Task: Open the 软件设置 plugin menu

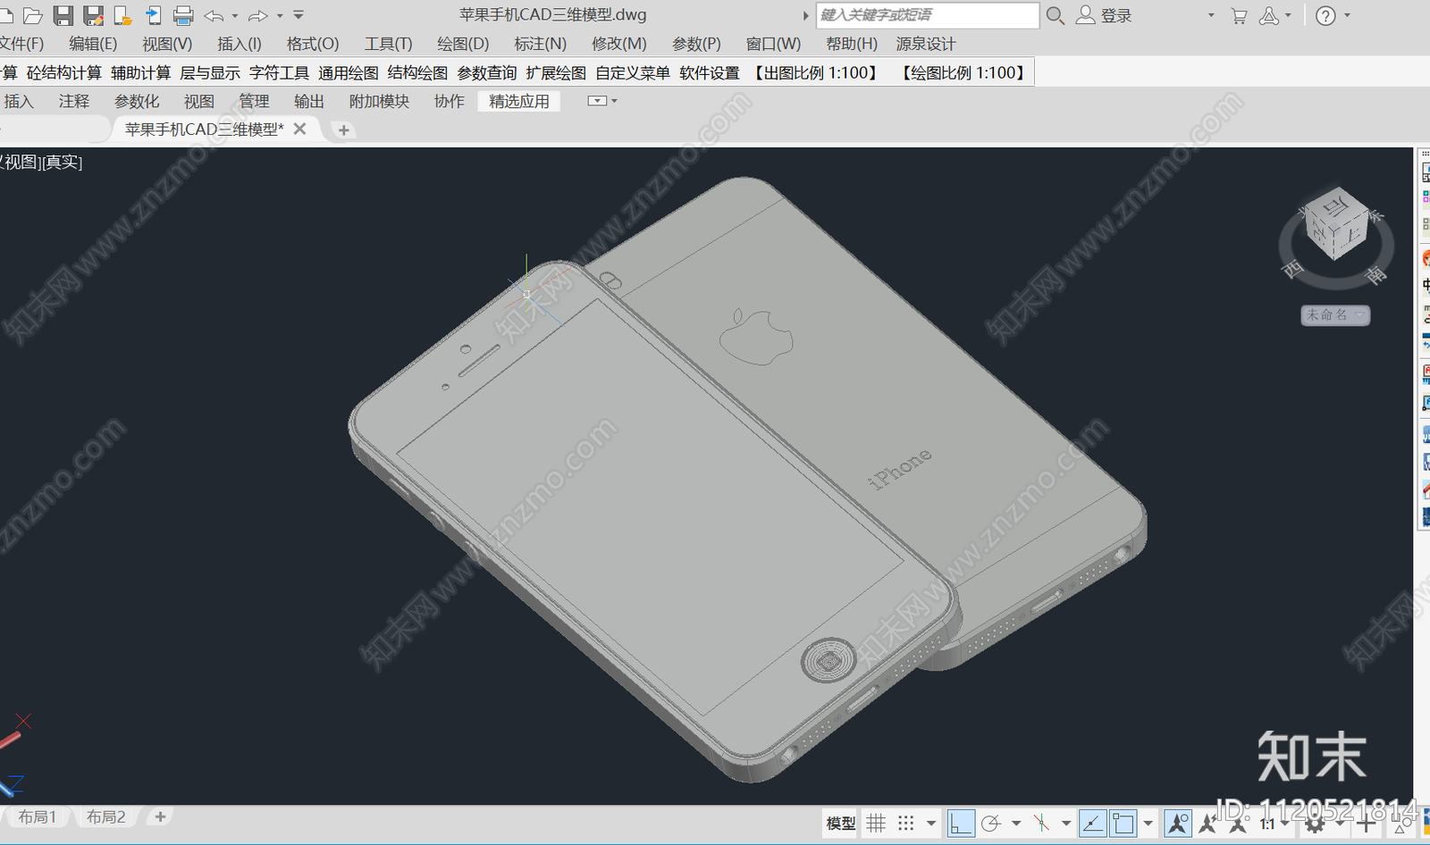Action: point(710,73)
